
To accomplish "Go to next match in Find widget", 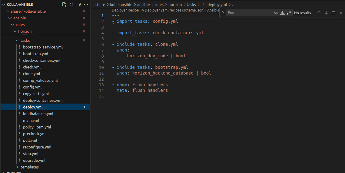I will tap(326, 13).
